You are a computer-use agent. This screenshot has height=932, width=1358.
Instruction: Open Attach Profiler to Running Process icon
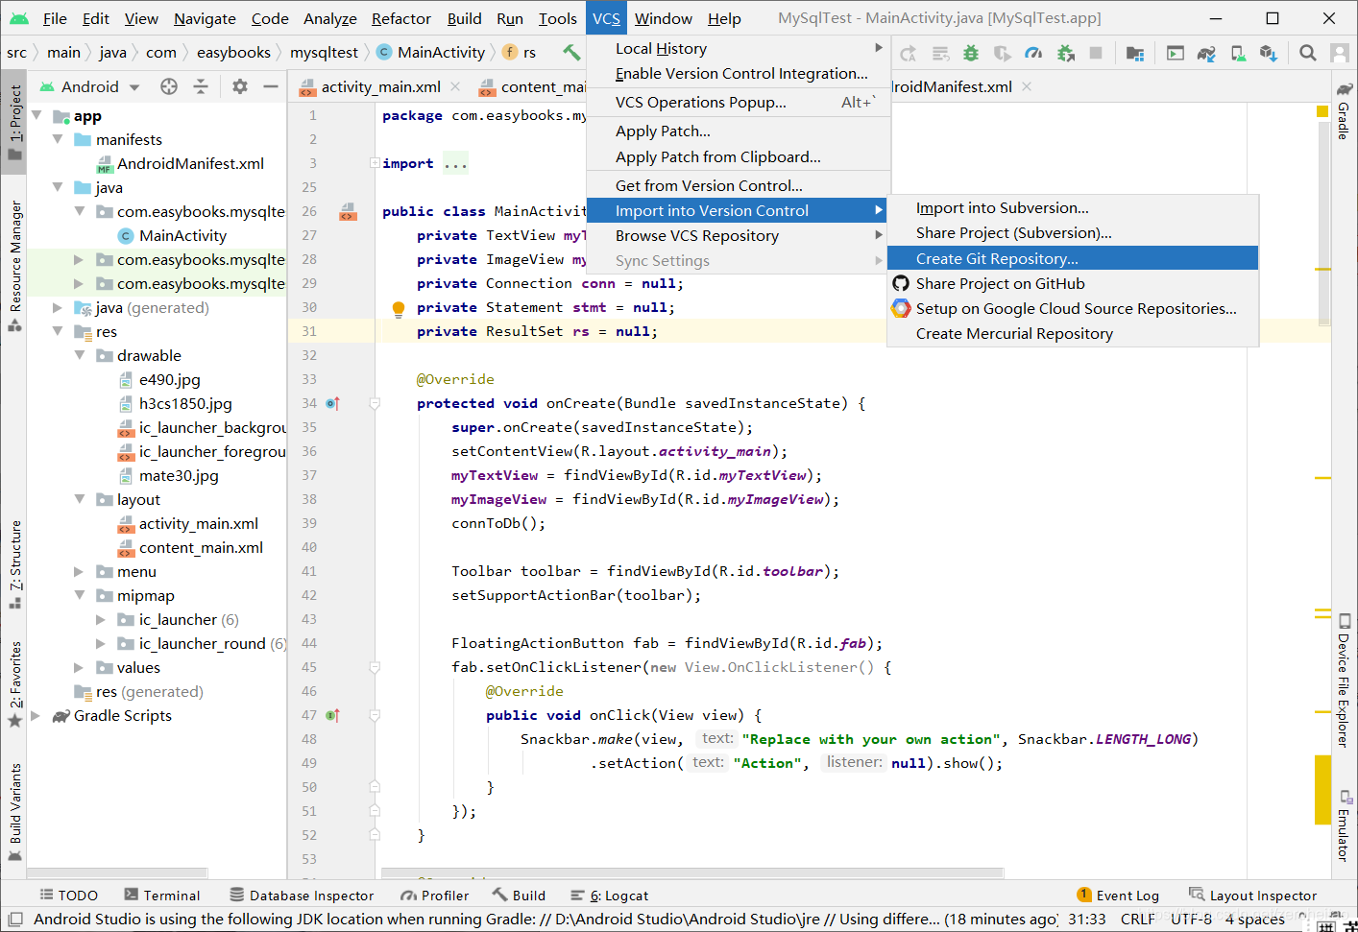click(x=1066, y=53)
